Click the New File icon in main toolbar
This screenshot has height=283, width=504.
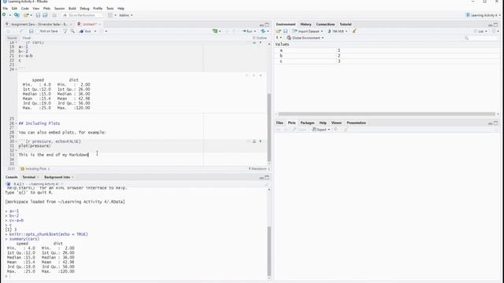pos(4,15)
